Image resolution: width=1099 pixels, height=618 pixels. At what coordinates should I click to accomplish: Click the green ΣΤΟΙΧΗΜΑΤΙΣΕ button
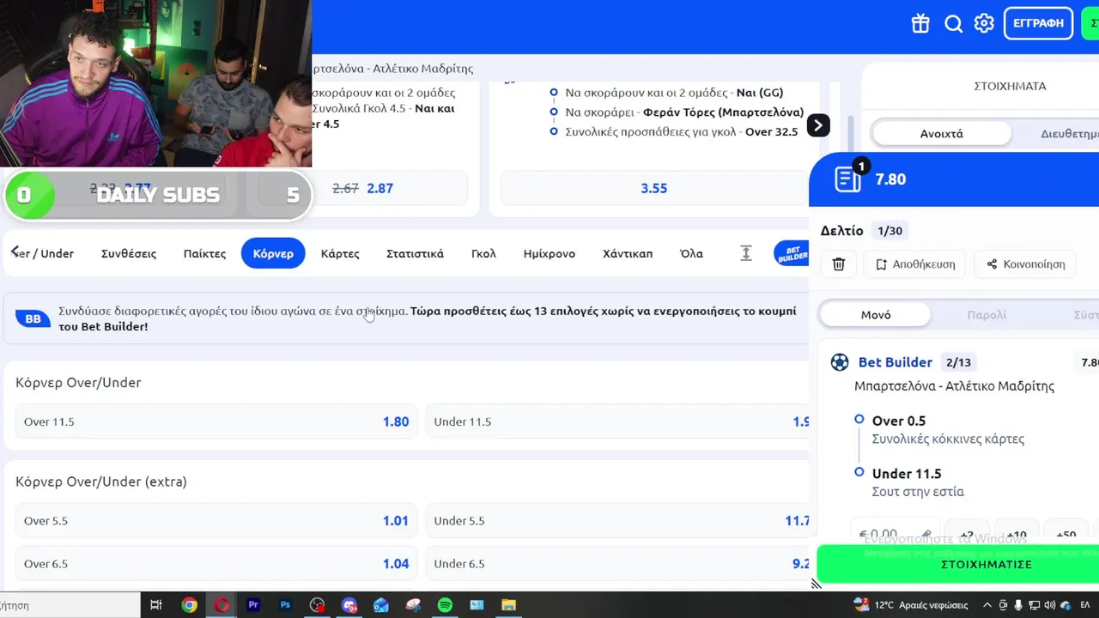coord(957,565)
